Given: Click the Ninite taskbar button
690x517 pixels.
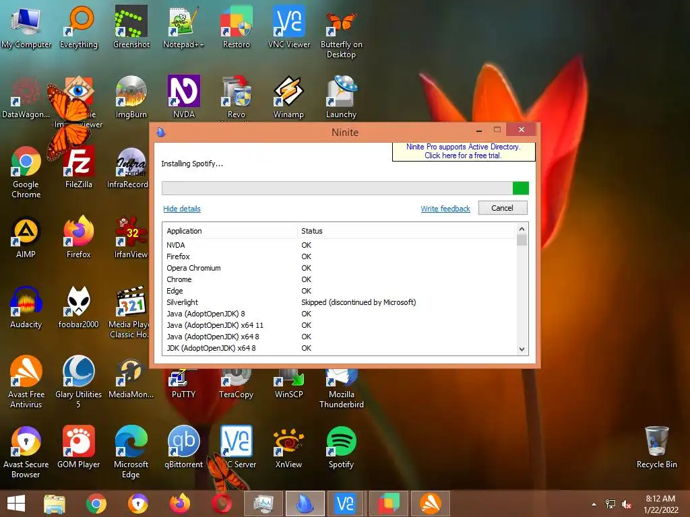Looking at the screenshot, I should (305, 504).
